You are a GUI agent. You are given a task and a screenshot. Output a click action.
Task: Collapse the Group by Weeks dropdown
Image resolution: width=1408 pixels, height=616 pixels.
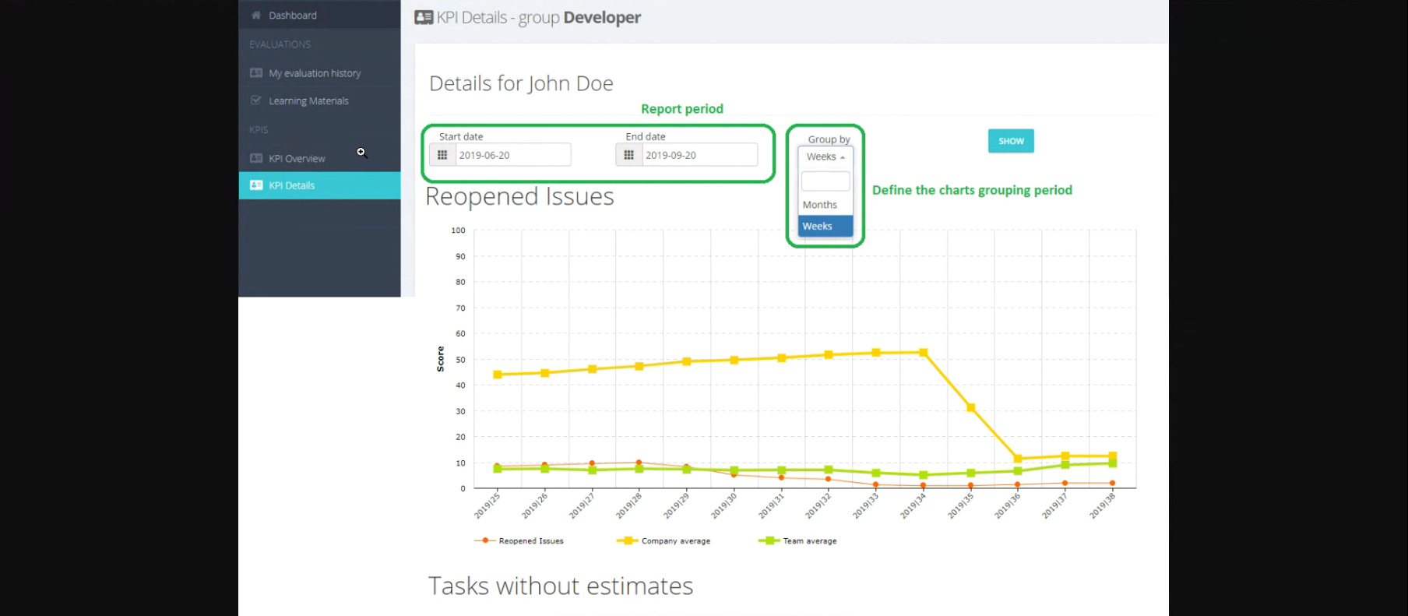[x=825, y=157]
